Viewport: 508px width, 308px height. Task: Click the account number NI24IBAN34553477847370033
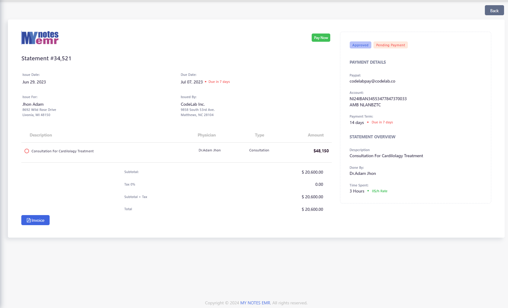378,99
